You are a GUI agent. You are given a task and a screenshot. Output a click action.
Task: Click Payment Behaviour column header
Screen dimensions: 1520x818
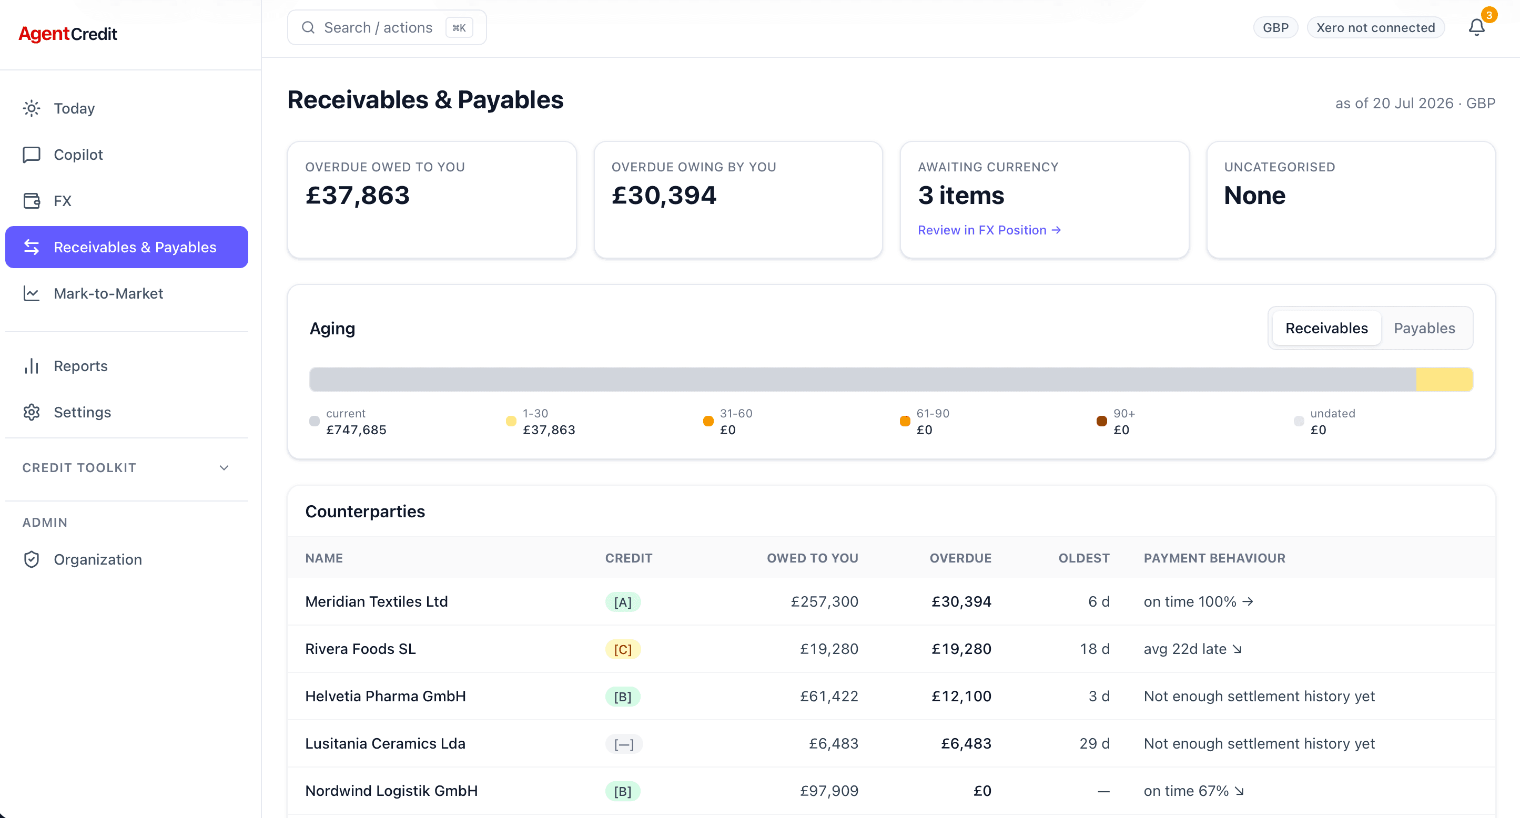click(1214, 558)
